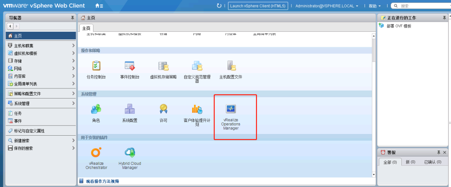Click 部署 OVF 模板 work item

tap(399, 26)
